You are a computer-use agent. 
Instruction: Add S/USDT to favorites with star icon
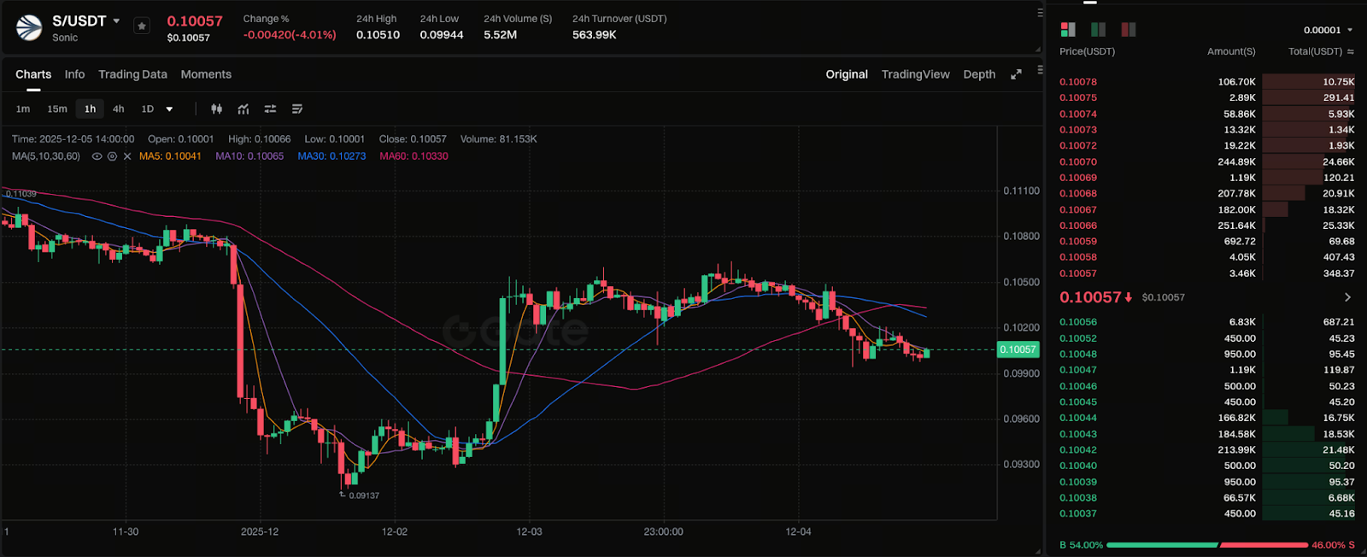(x=142, y=26)
